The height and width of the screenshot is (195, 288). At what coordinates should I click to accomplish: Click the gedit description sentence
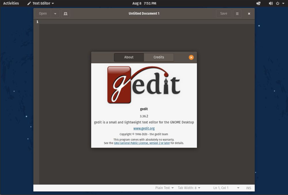click(x=144, y=122)
